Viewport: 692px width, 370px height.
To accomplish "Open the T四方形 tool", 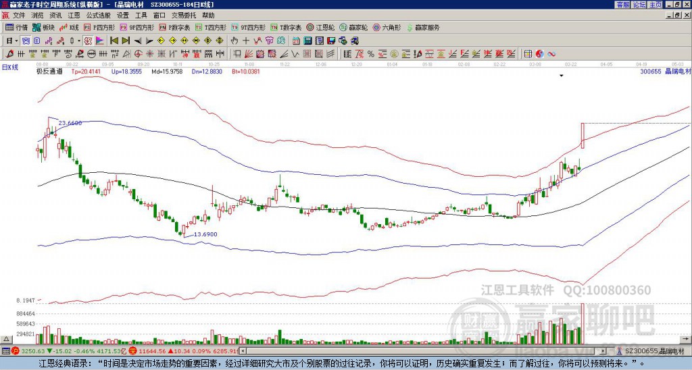I will (x=211, y=27).
